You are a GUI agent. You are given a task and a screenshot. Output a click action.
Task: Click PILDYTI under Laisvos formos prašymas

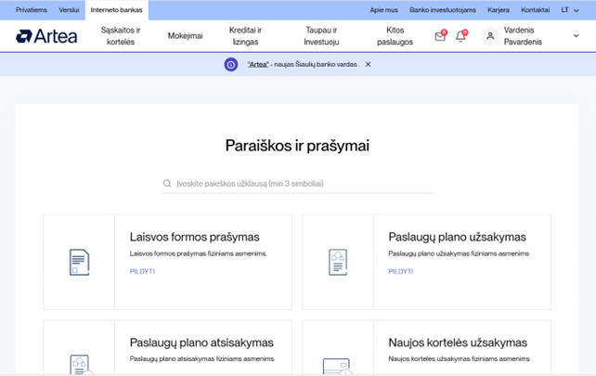pos(142,271)
